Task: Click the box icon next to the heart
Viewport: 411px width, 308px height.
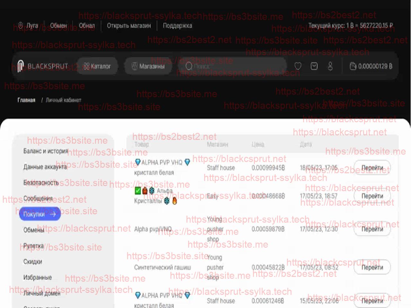Action: tap(314, 66)
